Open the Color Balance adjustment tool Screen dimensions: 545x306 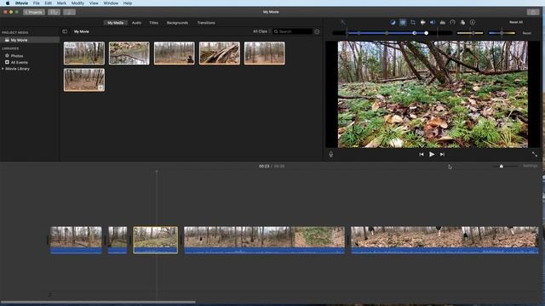click(393, 22)
